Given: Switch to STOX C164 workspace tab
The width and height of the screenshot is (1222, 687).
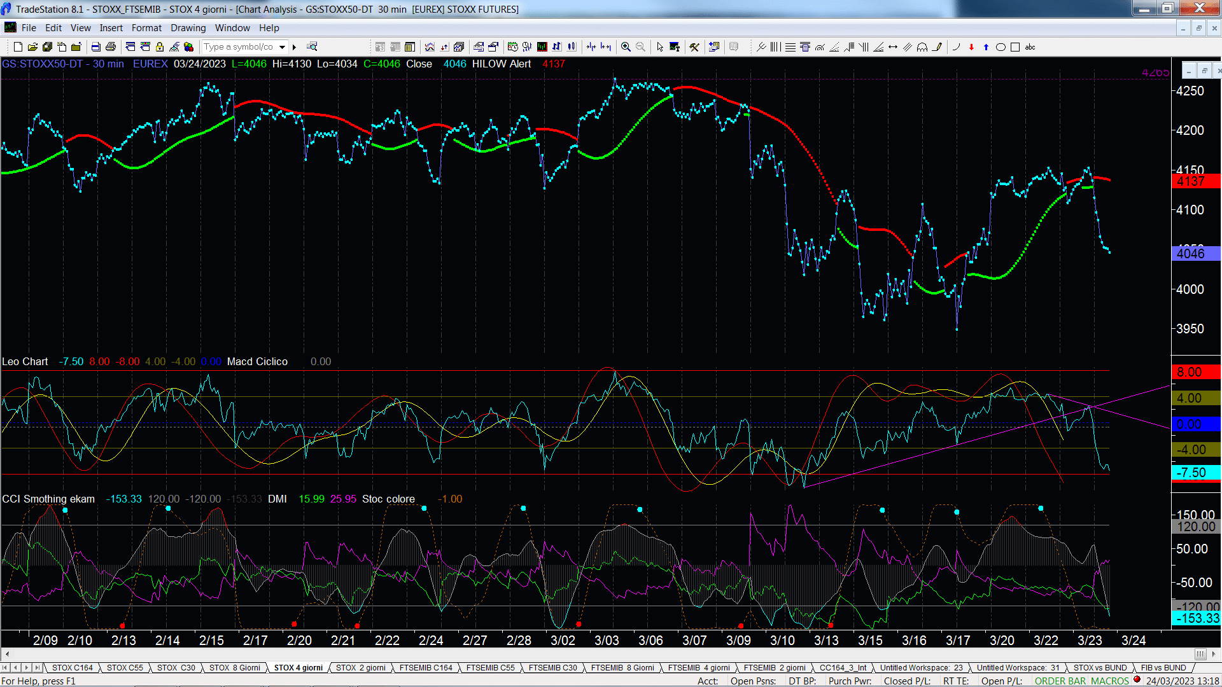Looking at the screenshot, I should click(73, 668).
